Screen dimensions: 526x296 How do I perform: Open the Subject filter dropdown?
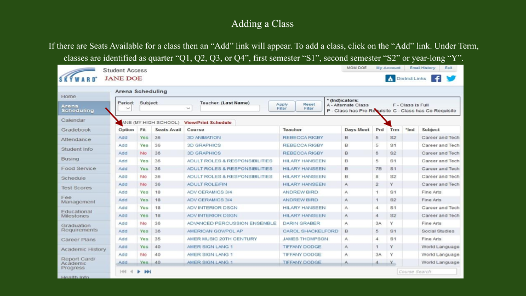tap(165, 109)
